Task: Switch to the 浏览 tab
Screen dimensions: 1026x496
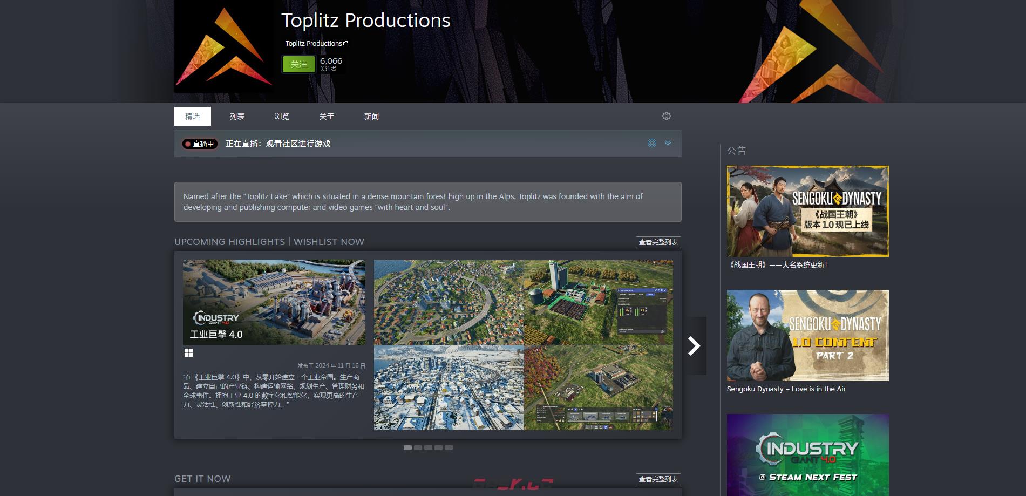Action: point(282,117)
